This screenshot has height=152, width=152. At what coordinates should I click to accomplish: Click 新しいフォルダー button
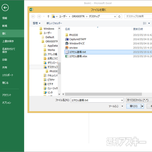[54, 23]
